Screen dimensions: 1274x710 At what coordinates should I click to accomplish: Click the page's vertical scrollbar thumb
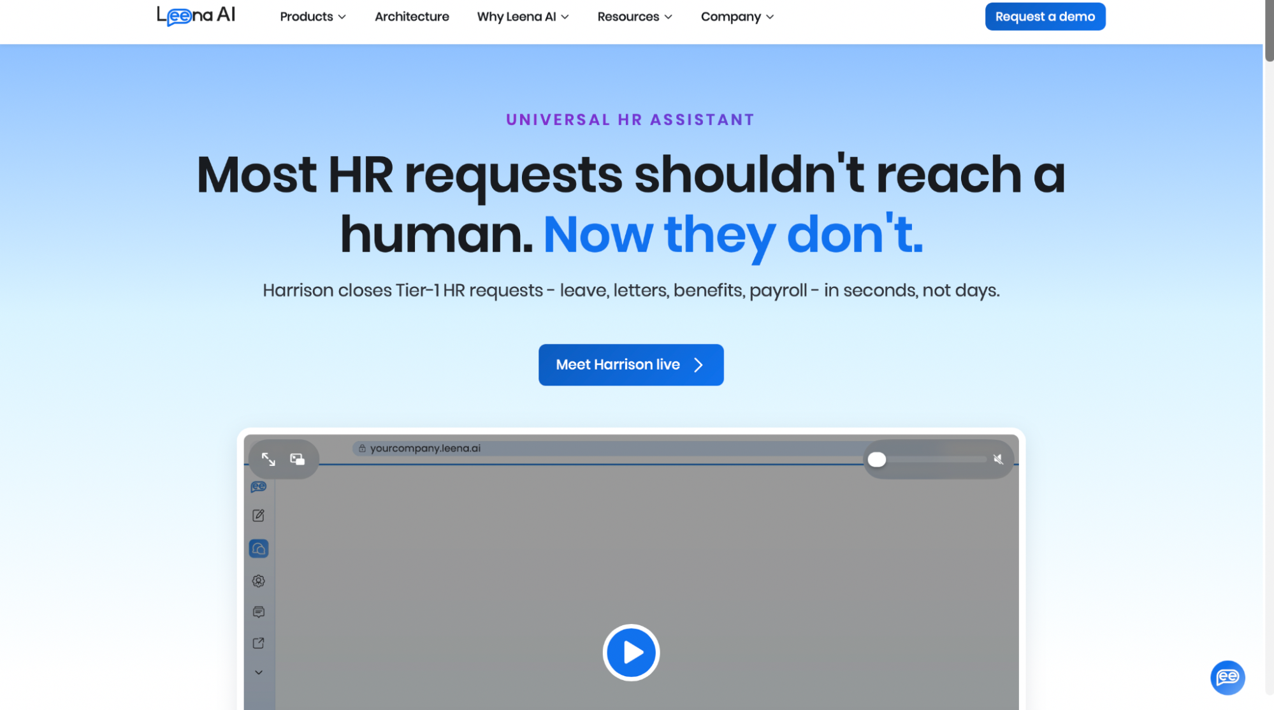(x=1268, y=31)
